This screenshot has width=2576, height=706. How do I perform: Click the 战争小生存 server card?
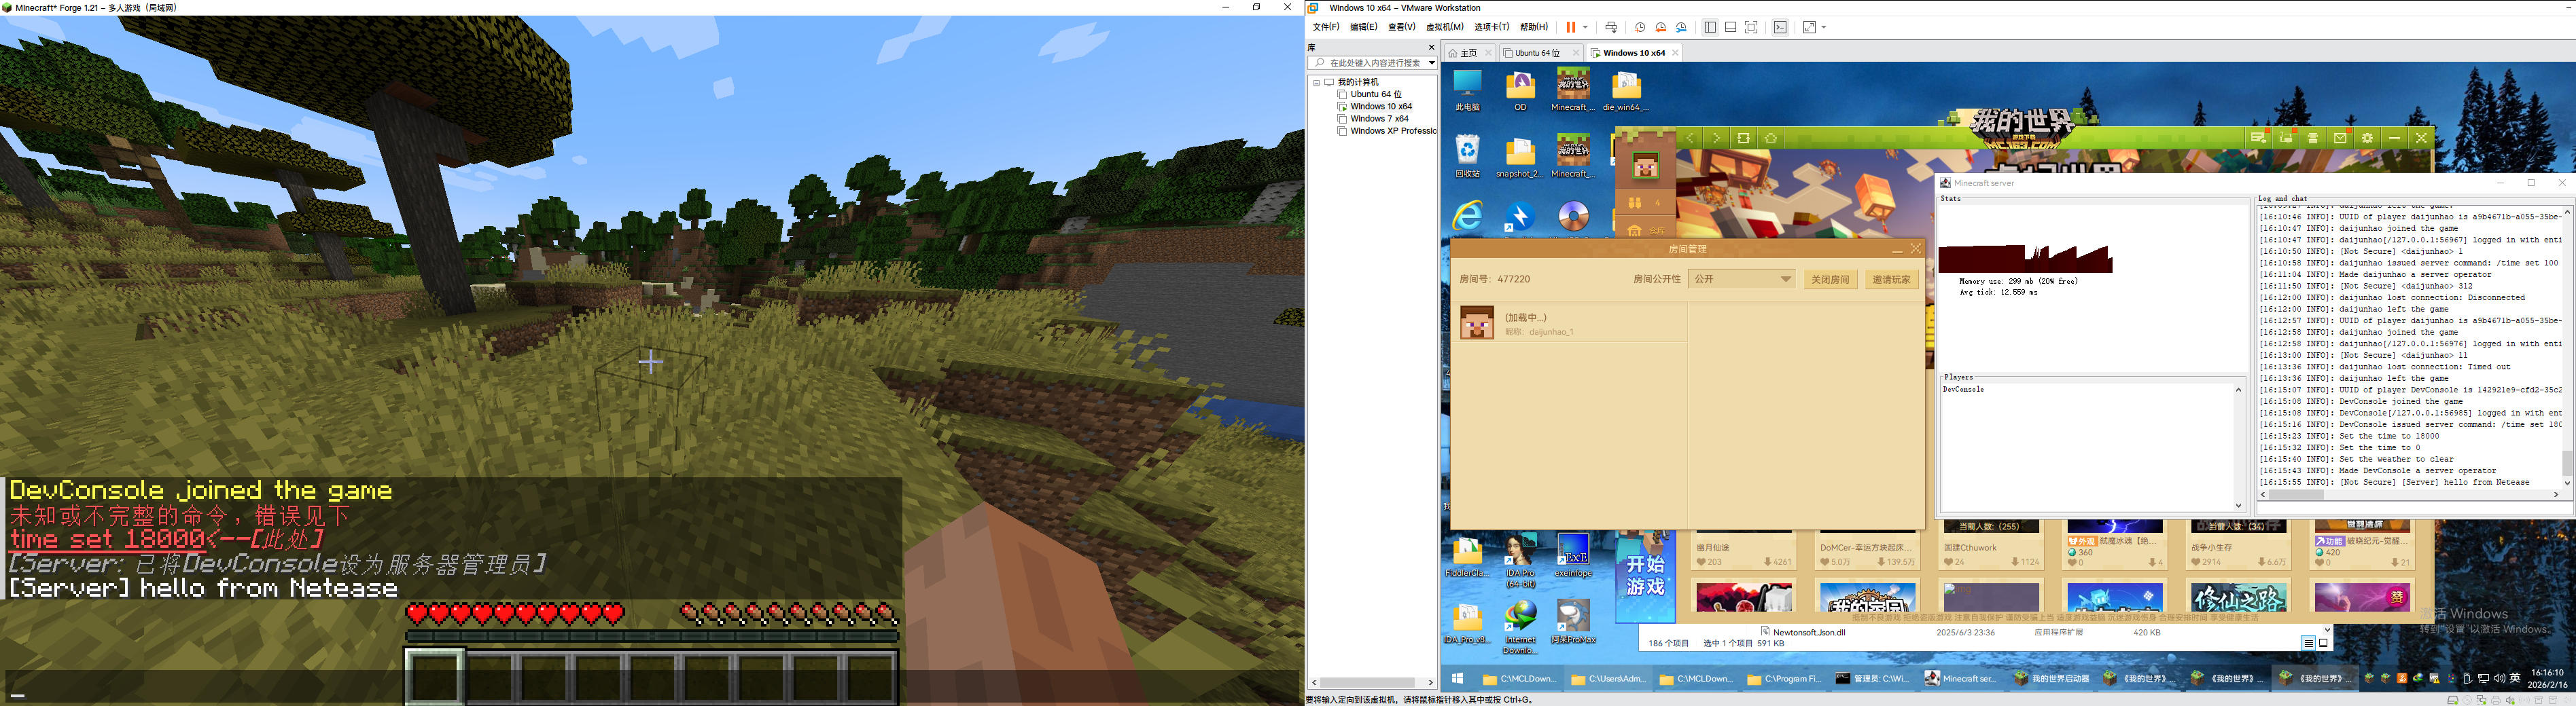2238,544
